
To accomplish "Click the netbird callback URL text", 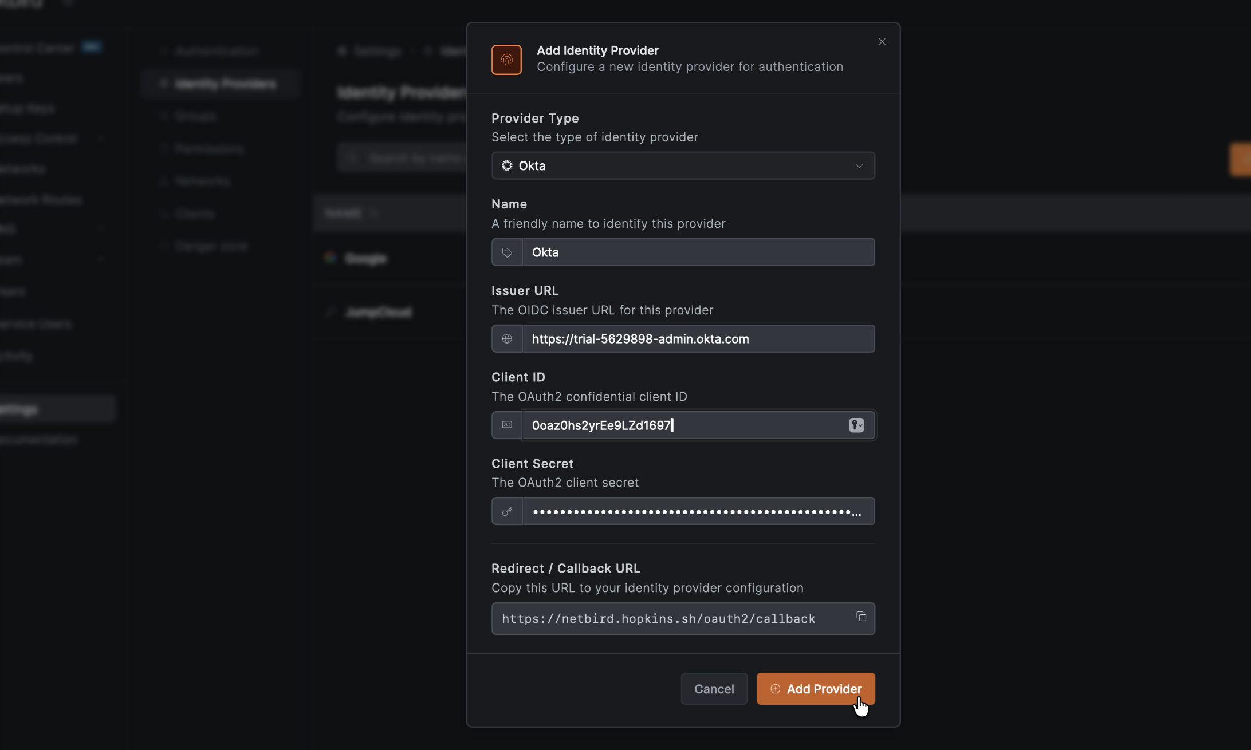I will click(x=659, y=619).
